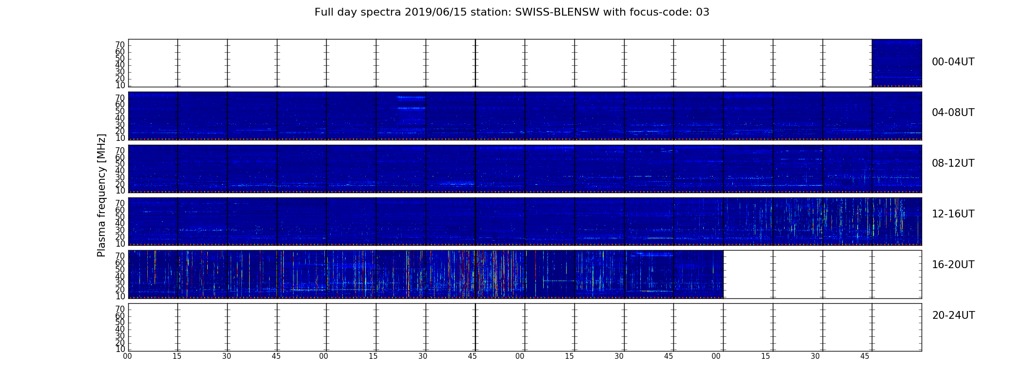Select the 04-08UT row label

[953, 113]
